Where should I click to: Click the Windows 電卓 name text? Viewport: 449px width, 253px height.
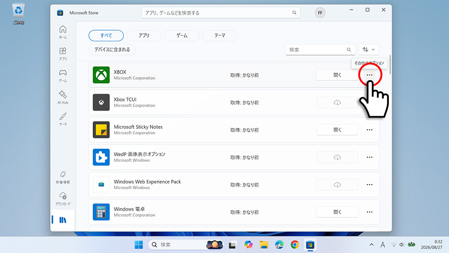(129, 209)
